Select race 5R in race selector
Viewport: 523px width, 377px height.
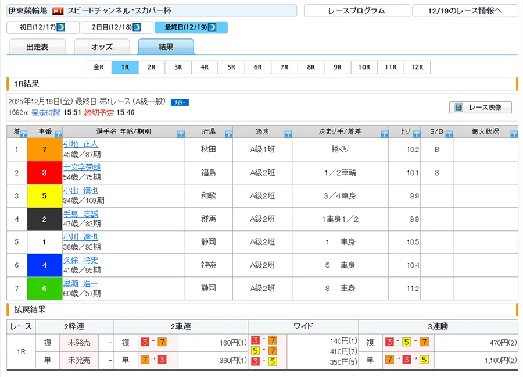[x=231, y=67]
